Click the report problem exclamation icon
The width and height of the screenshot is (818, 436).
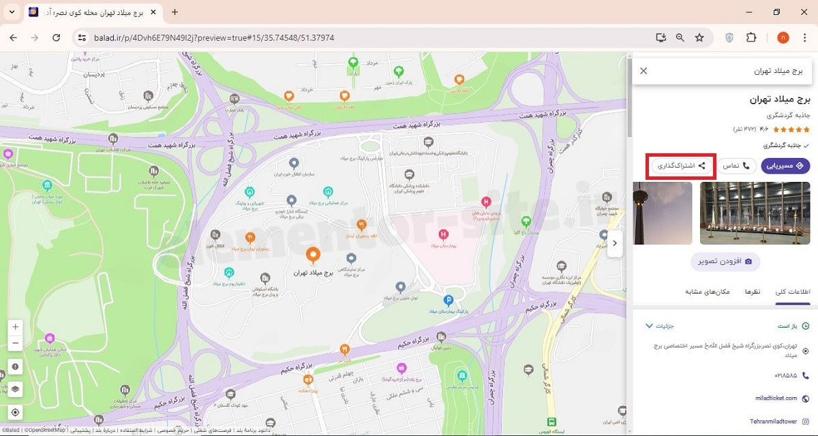[x=16, y=367]
